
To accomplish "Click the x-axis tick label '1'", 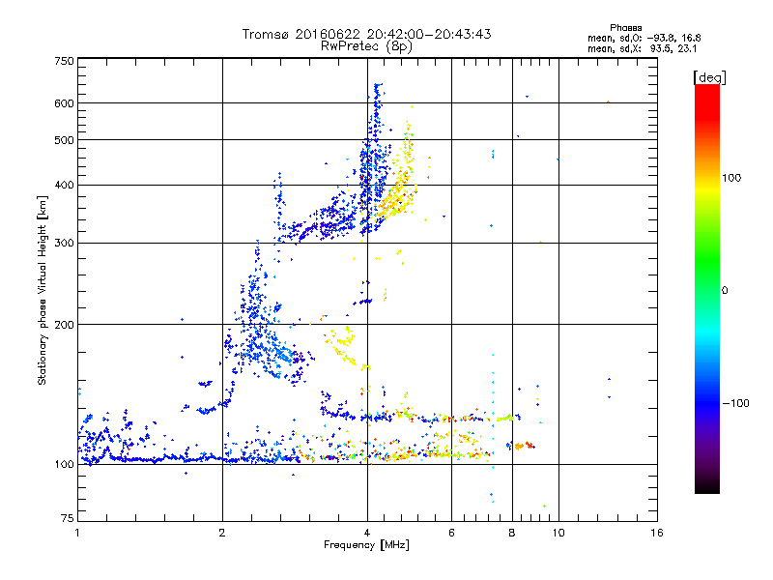I will pyautogui.click(x=77, y=533).
